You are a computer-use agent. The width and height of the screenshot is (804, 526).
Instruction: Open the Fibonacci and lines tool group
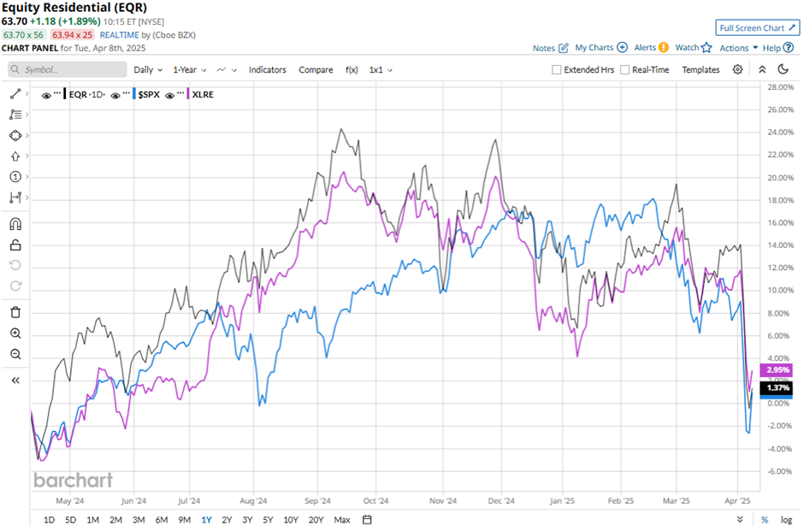pyautogui.click(x=15, y=115)
